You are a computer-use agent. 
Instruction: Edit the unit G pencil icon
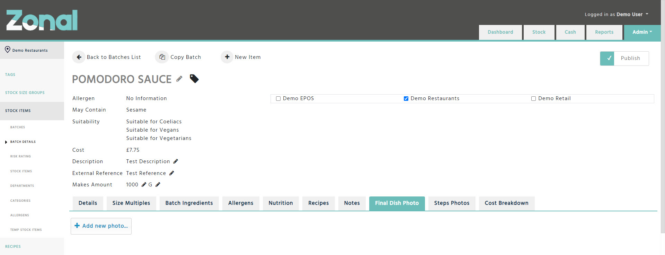coord(158,185)
